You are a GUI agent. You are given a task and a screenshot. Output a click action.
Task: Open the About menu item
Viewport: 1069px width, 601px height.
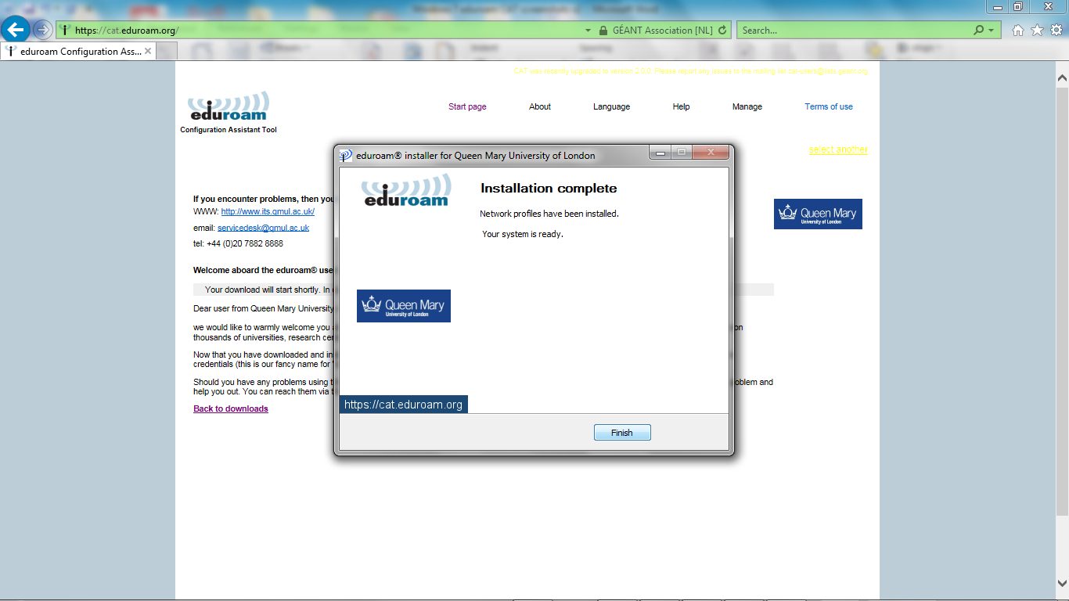point(540,106)
